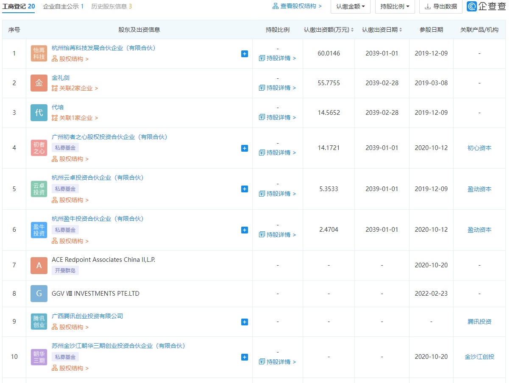Open the 腾讯投资 related institution link

point(479,322)
